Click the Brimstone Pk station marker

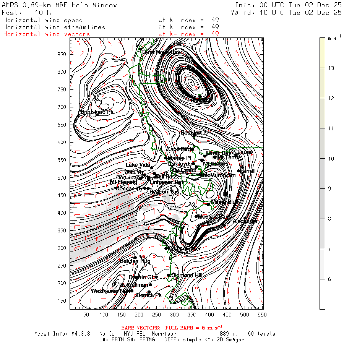pyautogui.click(x=97, y=115)
